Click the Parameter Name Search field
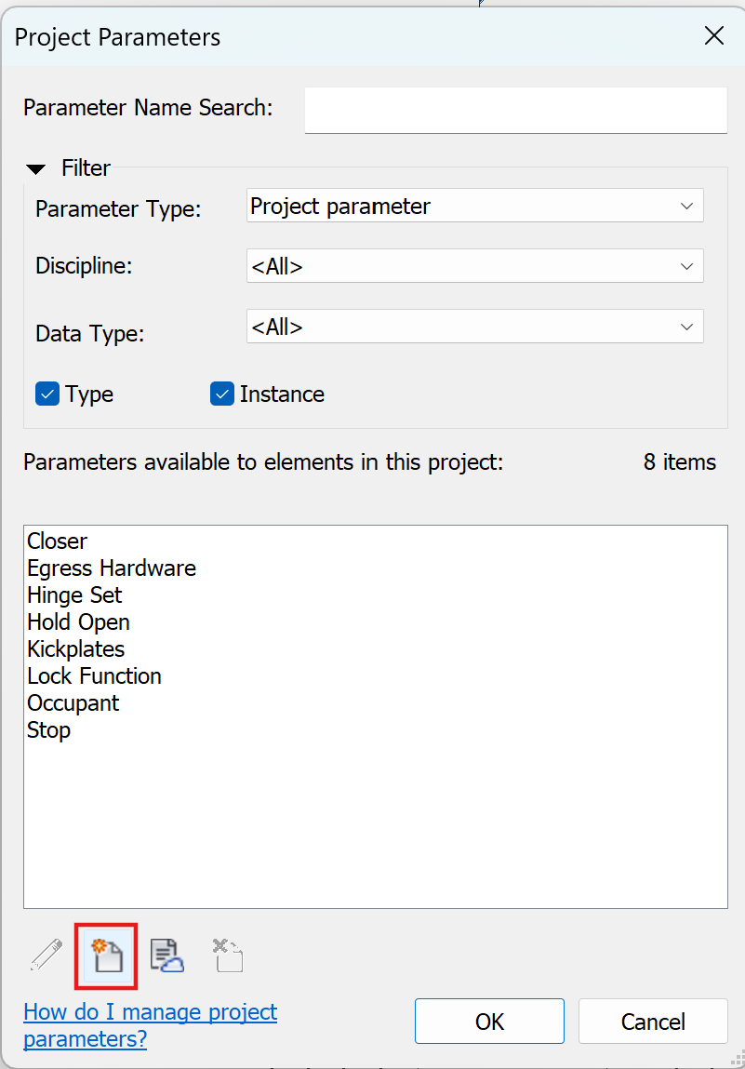This screenshot has width=745, height=1069. coord(516,110)
